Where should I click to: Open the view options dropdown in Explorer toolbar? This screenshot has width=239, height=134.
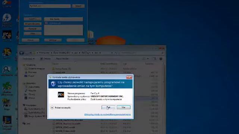point(148,58)
